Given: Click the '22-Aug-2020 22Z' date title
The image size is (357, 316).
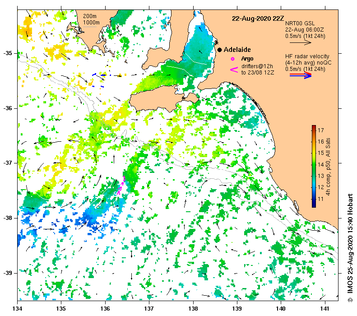Looking at the screenshot, I should (x=258, y=19).
